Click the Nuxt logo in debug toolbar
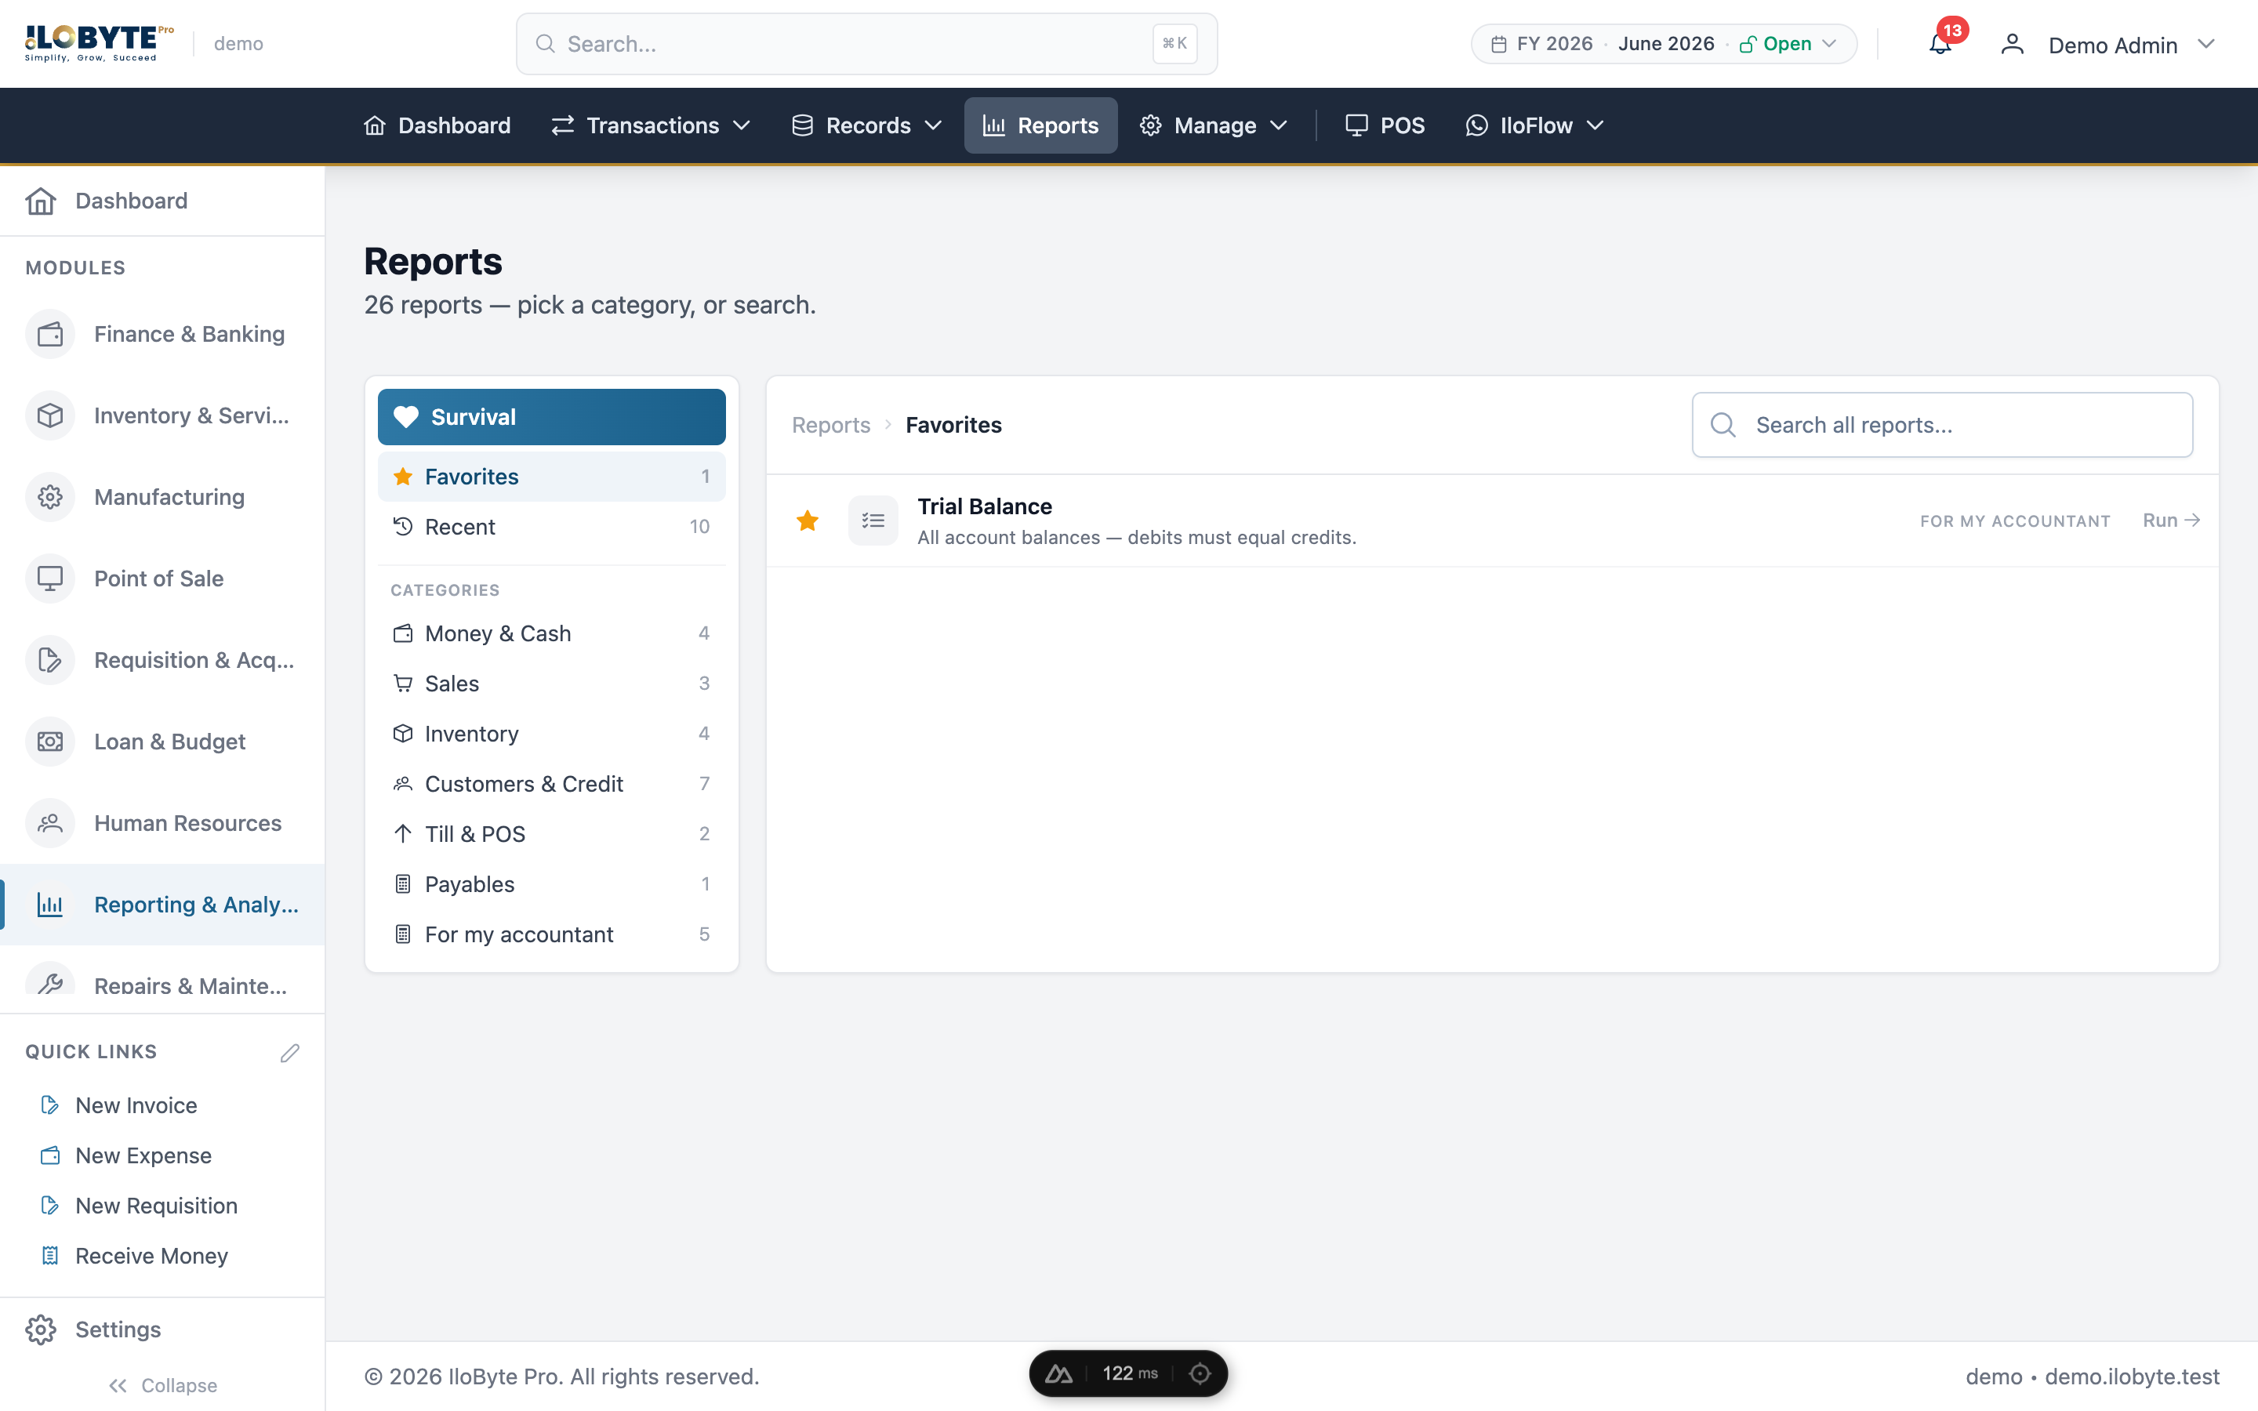The width and height of the screenshot is (2258, 1411). click(1058, 1373)
